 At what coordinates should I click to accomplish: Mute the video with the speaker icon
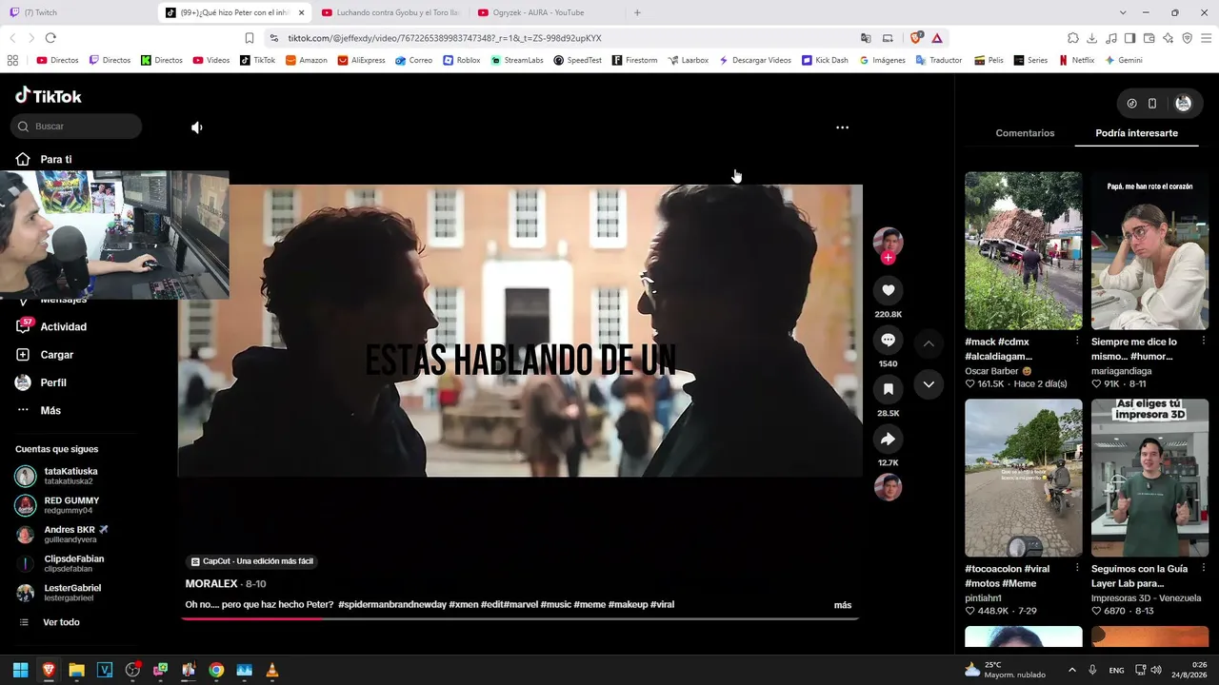(197, 127)
